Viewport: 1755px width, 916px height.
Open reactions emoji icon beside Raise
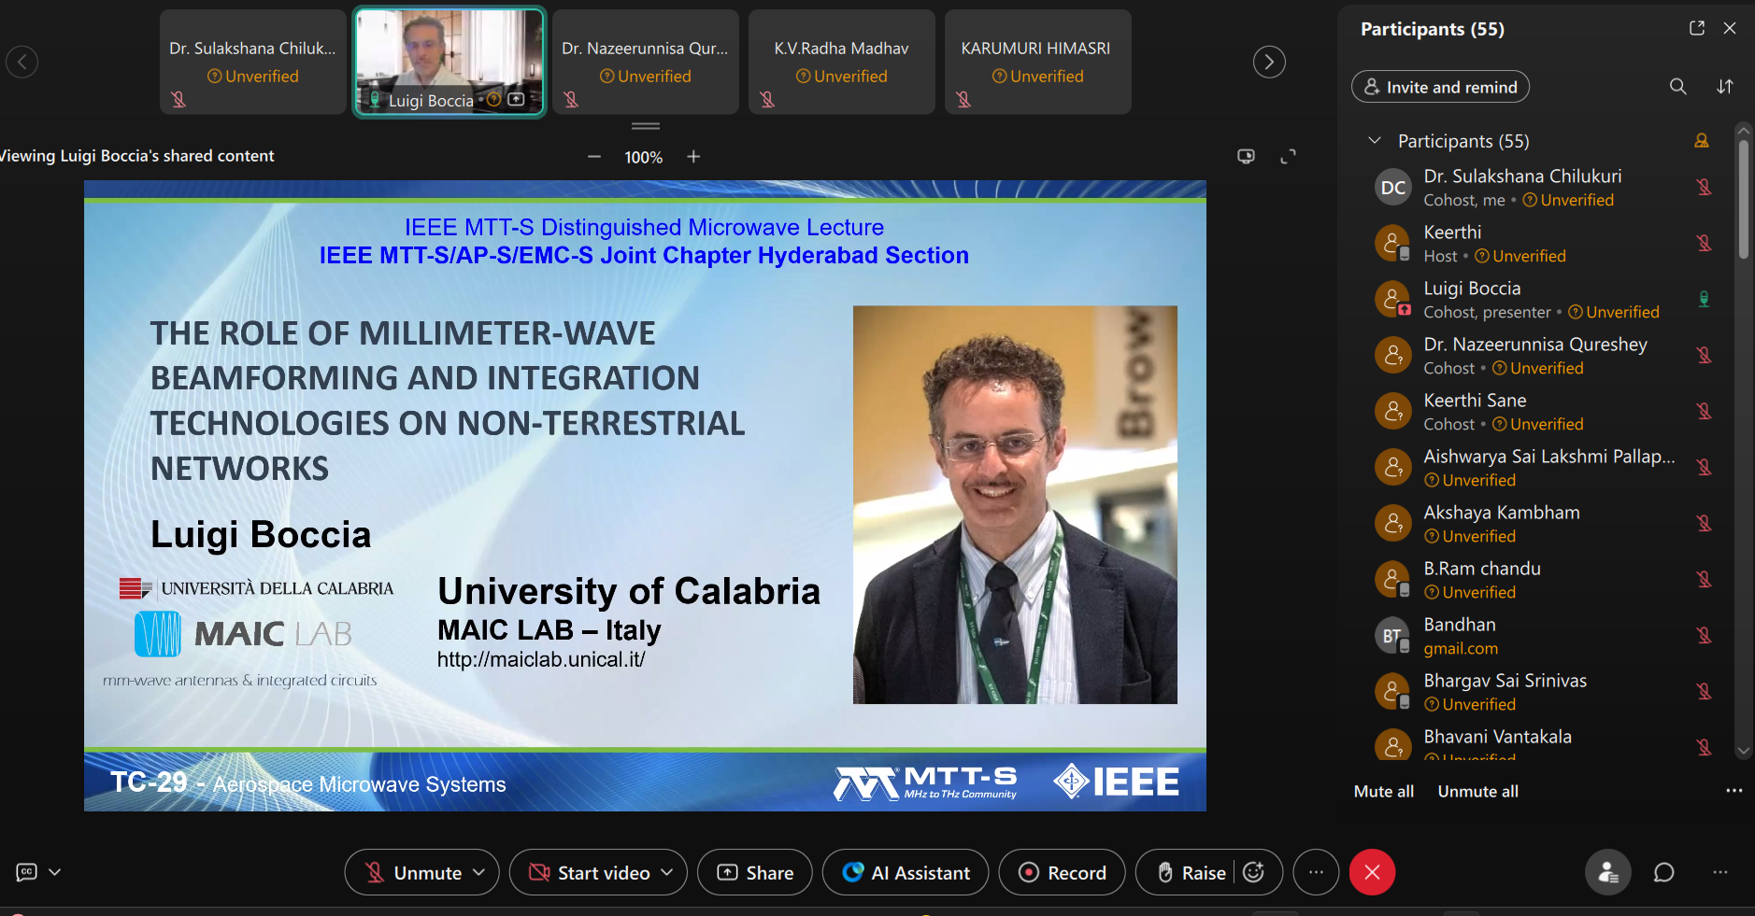coord(1254,872)
